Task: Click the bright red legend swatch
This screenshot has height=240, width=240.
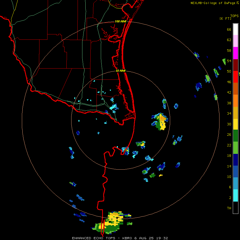Action: point(235,77)
